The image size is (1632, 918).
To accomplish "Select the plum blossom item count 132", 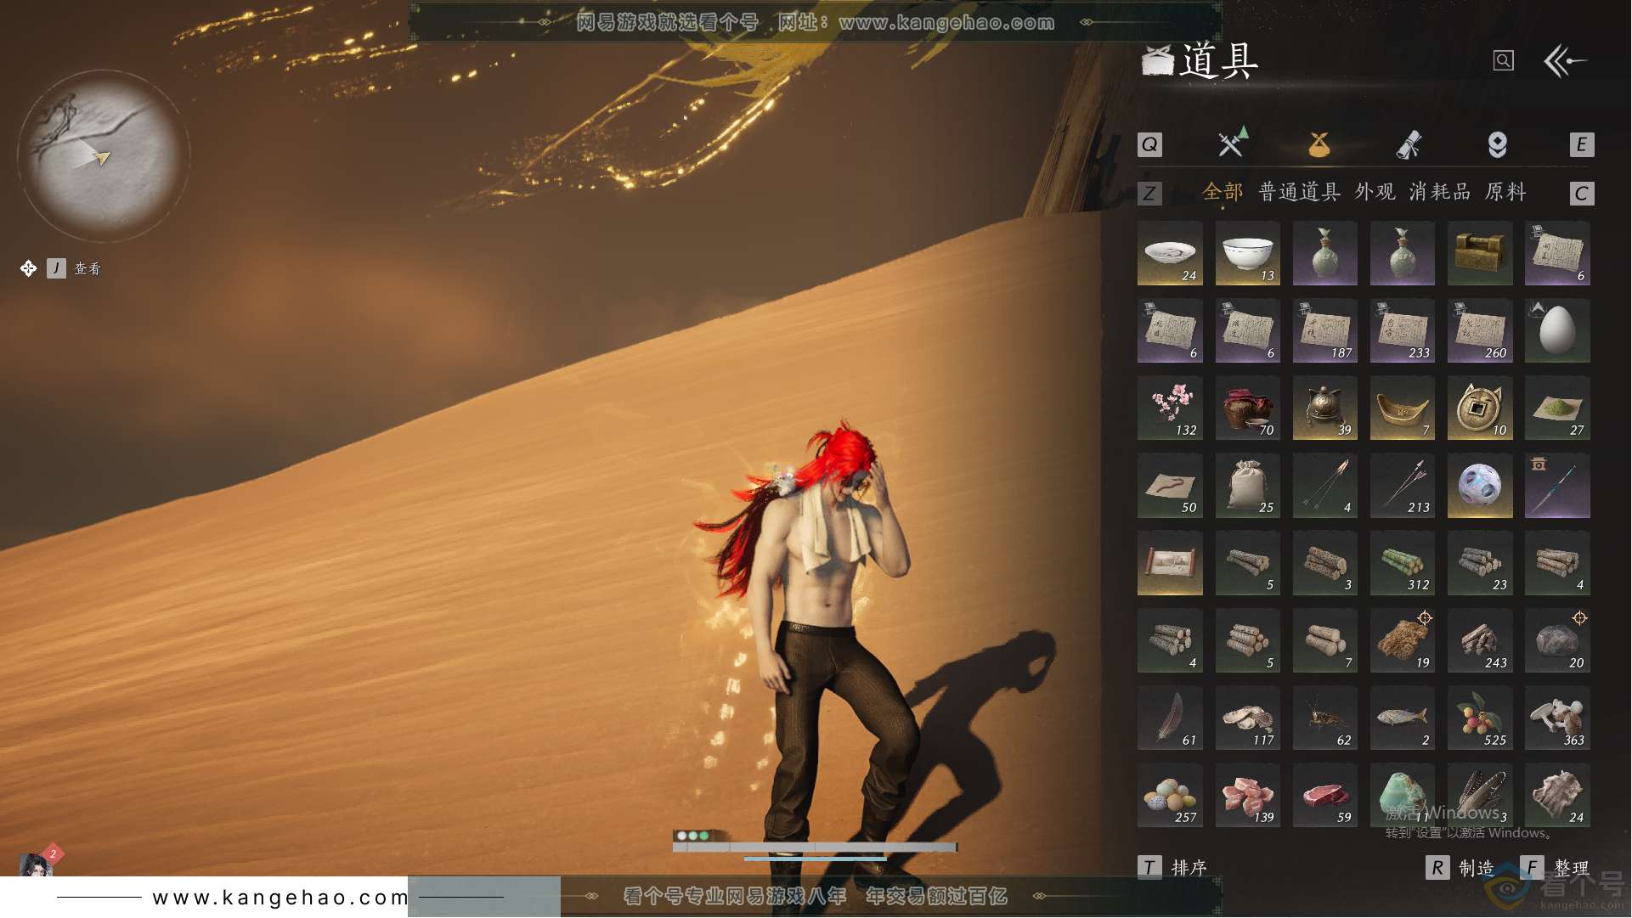I will click(x=1170, y=408).
